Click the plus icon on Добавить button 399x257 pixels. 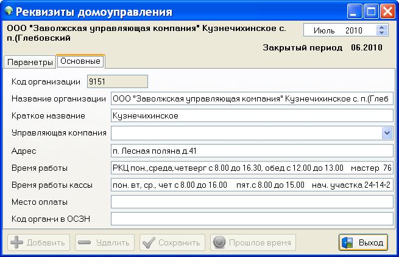(16, 242)
